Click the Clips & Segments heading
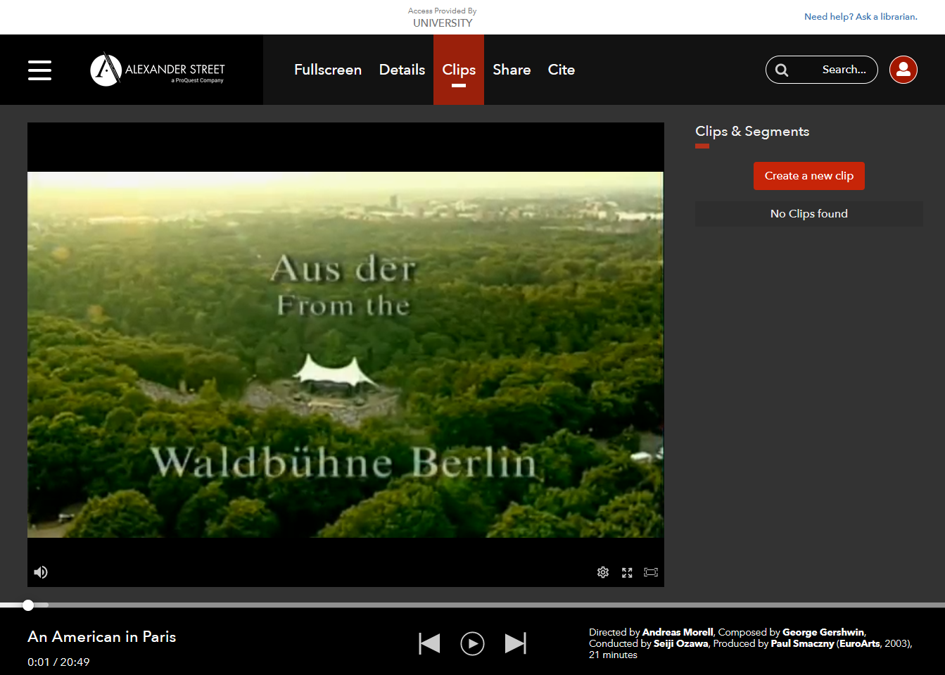Image resolution: width=945 pixels, height=675 pixels. click(752, 132)
